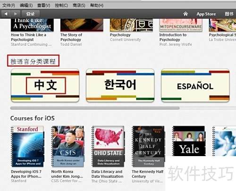Open the 商店(S) menu
The width and height of the screenshot is (236, 191).
tap(79, 6)
